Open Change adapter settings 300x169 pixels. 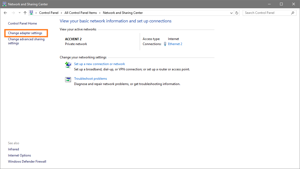25,33
